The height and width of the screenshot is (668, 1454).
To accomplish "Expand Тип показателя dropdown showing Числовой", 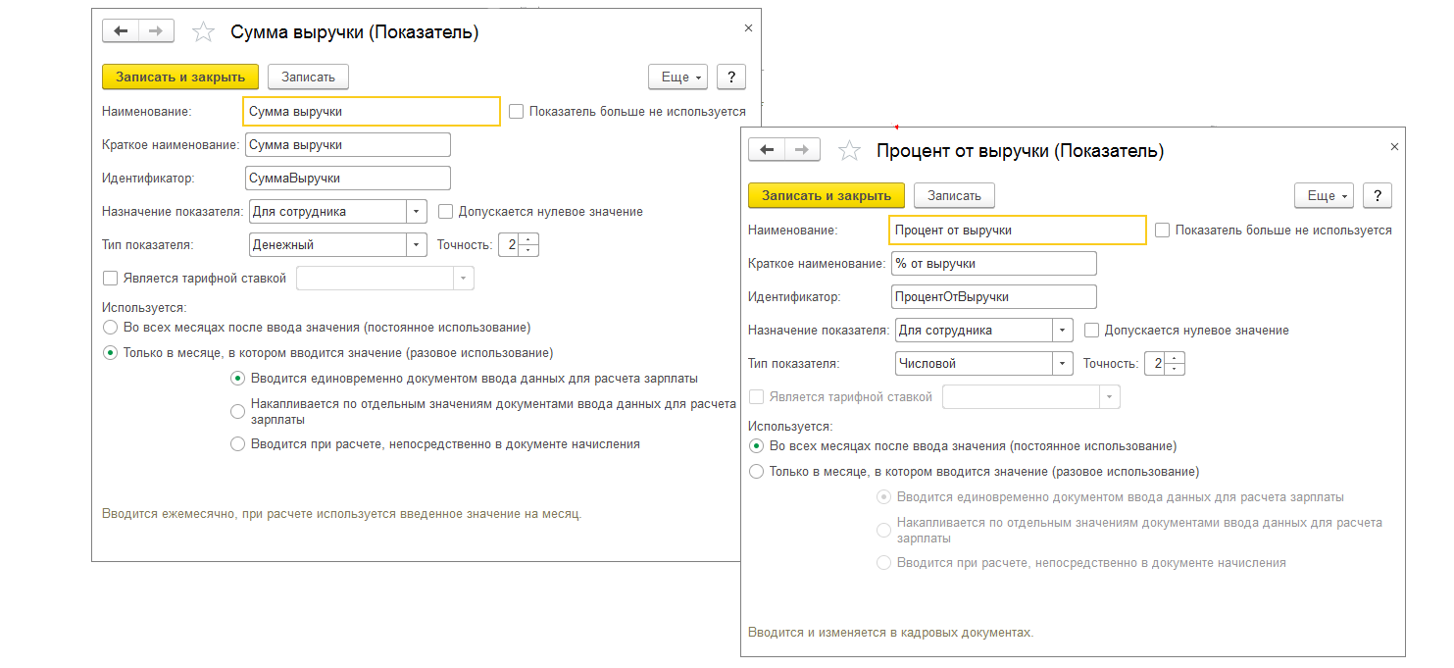I will pyautogui.click(x=1063, y=364).
